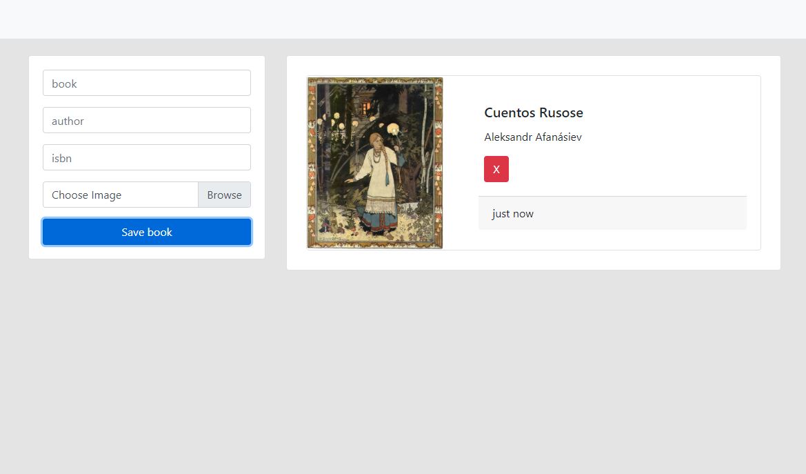Click the Choose Image upload control
Image resolution: width=806 pixels, height=474 pixels.
[x=121, y=195]
